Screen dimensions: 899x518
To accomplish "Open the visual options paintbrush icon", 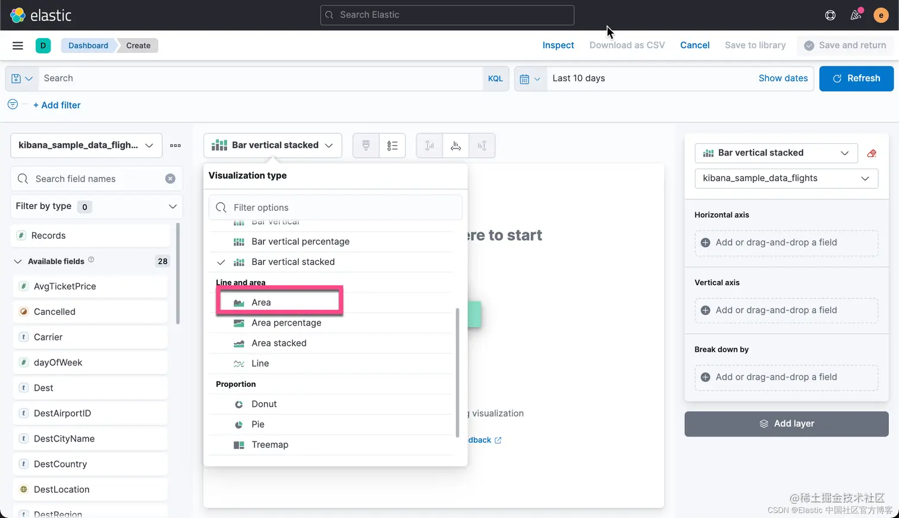I will [366, 146].
